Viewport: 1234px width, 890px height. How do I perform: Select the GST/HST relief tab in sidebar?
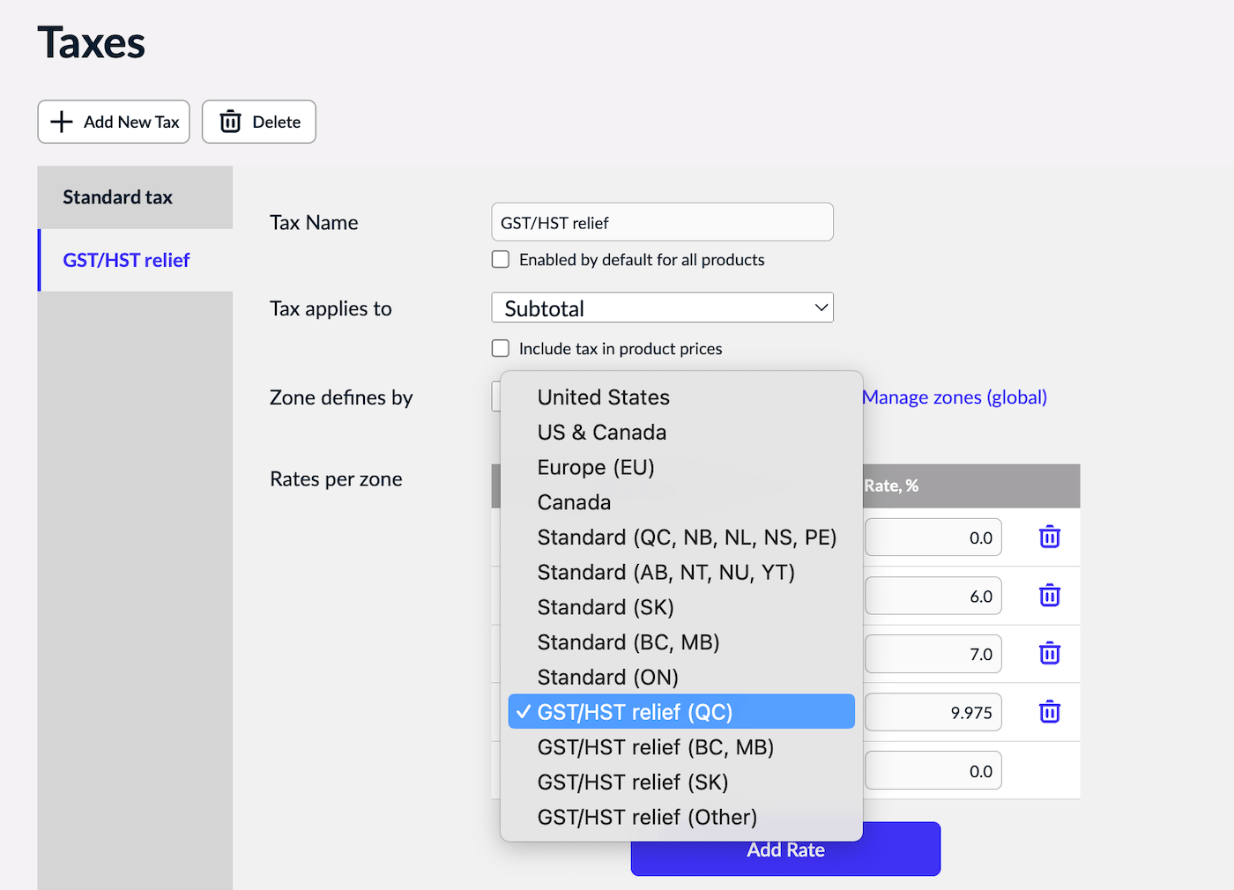pyautogui.click(x=127, y=261)
